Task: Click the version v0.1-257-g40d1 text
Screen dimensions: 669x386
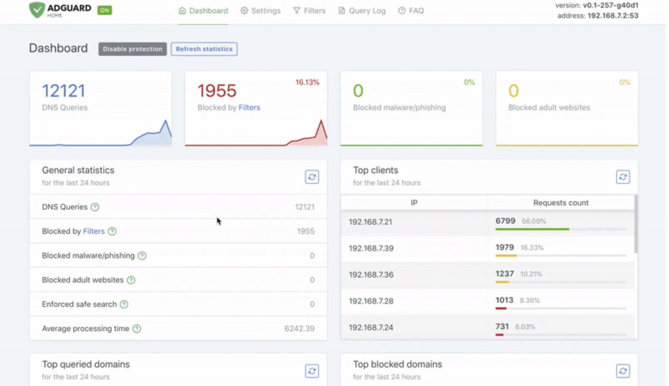Action: (597, 5)
